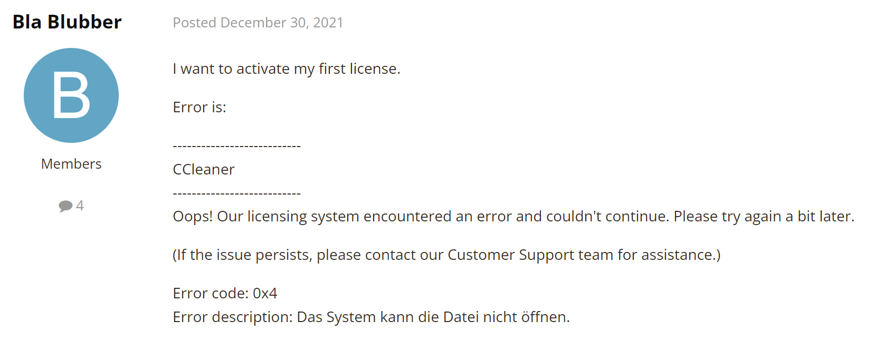Click the dashed line below CCleaner

tap(236, 193)
